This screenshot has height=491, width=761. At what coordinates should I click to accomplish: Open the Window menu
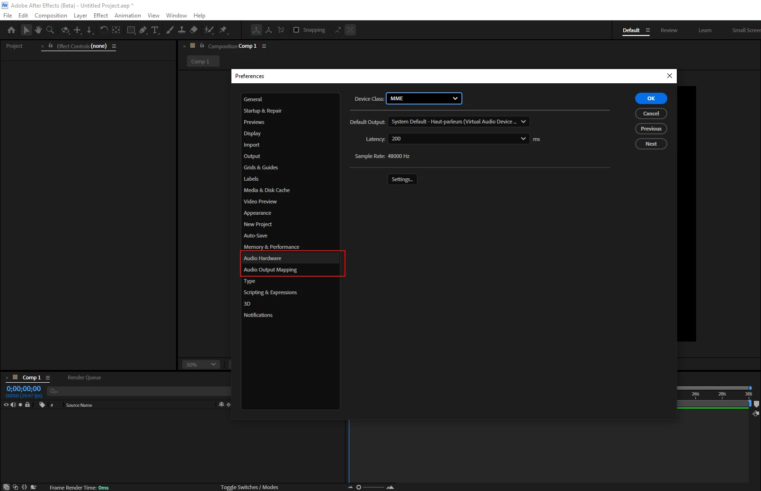pyautogui.click(x=177, y=16)
